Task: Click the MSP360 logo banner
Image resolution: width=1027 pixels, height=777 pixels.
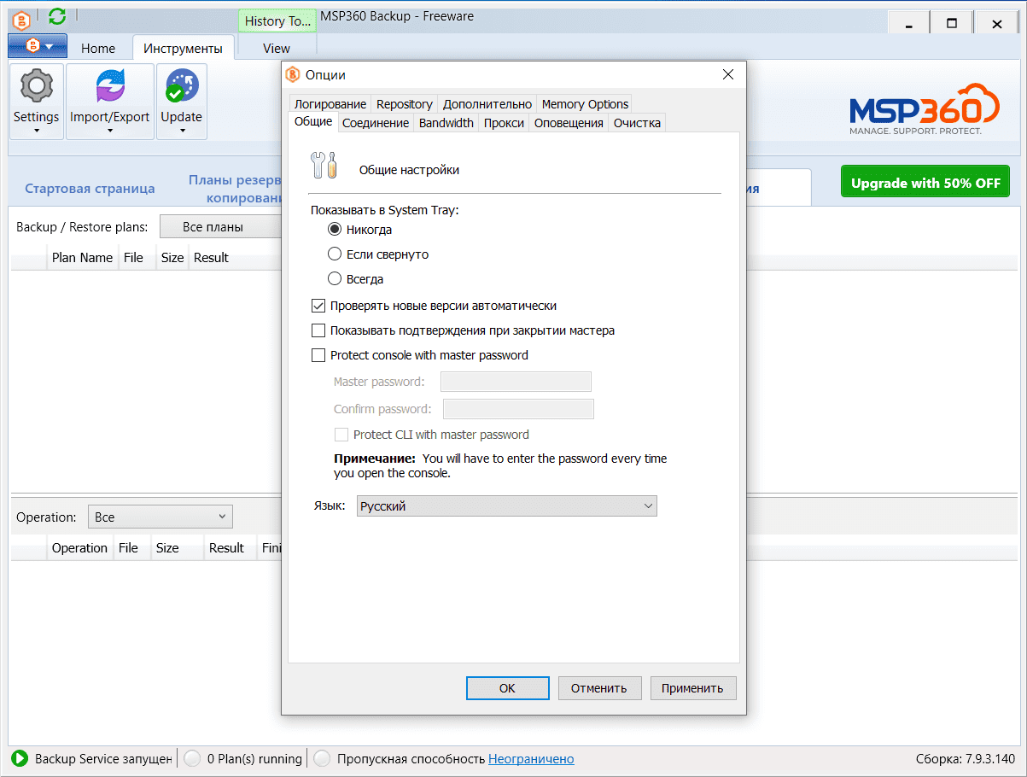Action: point(924,109)
